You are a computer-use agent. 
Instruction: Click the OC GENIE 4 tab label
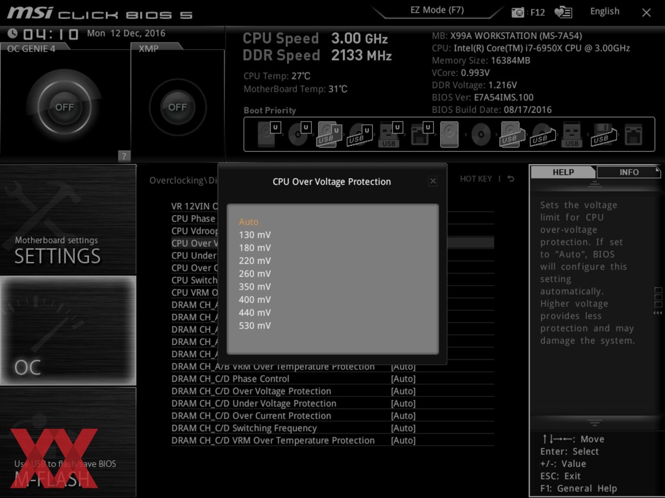coord(31,48)
